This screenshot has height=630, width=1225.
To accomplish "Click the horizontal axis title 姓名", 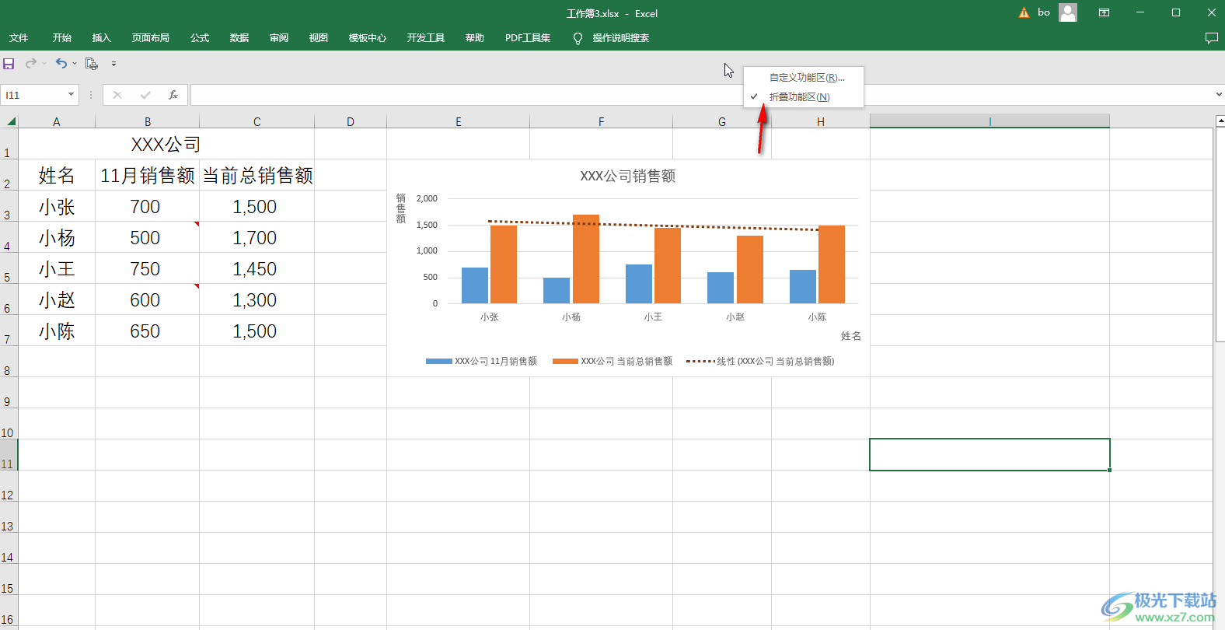I will click(x=851, y=336).
